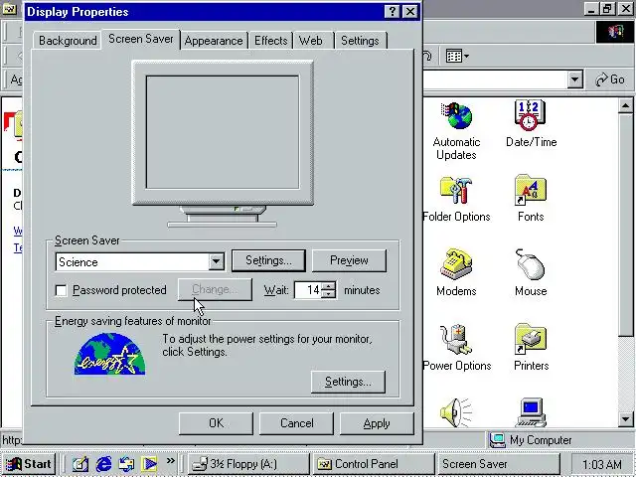The image size is (636, 477).
Task: Click the Windows logo throbber in Control Panel
Action: pos(615,32)
